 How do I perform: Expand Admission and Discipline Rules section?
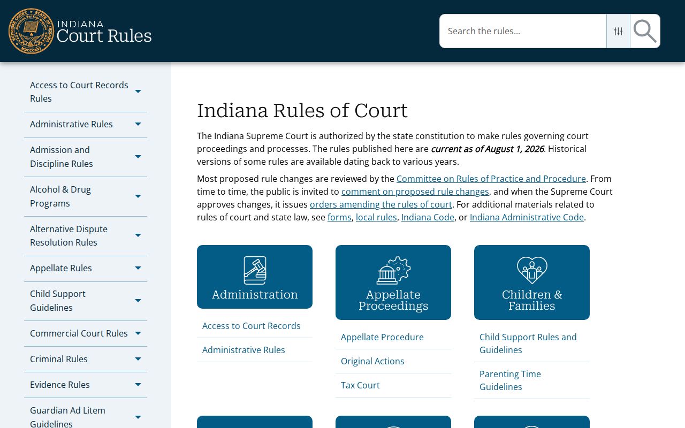pyautogui.click(x=138, y=157)
